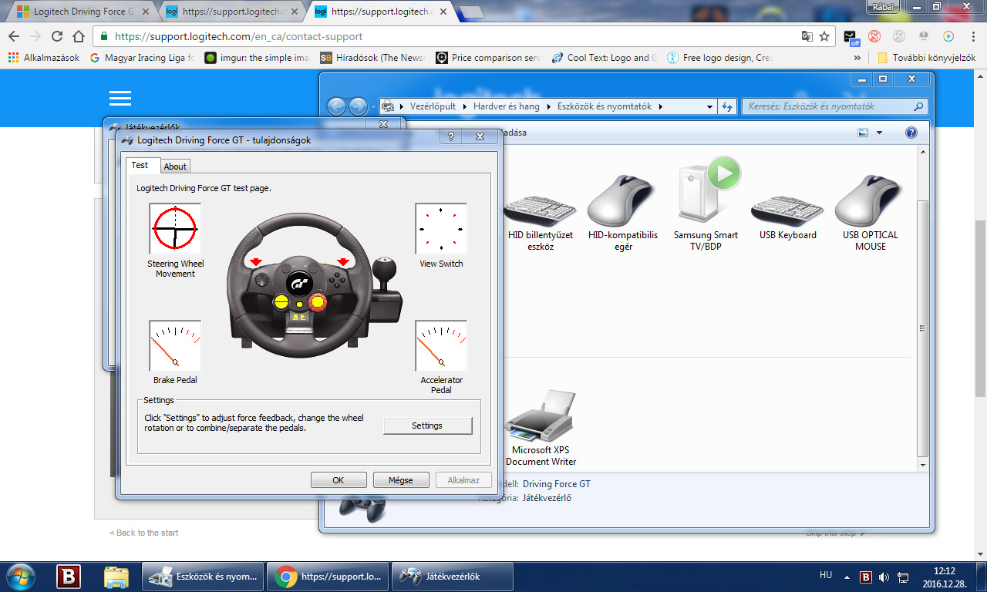Screen dimensions: 987x592
Task: Switch to Eszközök és nyomtatók taskbar window
Action: pos(202,577)
